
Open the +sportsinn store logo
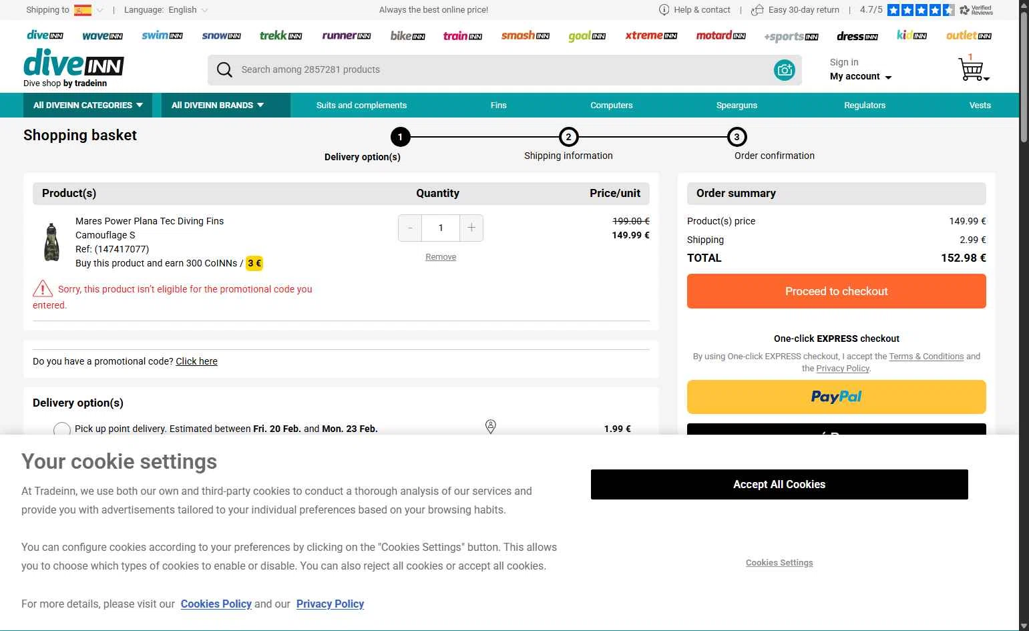coord(791,36)
